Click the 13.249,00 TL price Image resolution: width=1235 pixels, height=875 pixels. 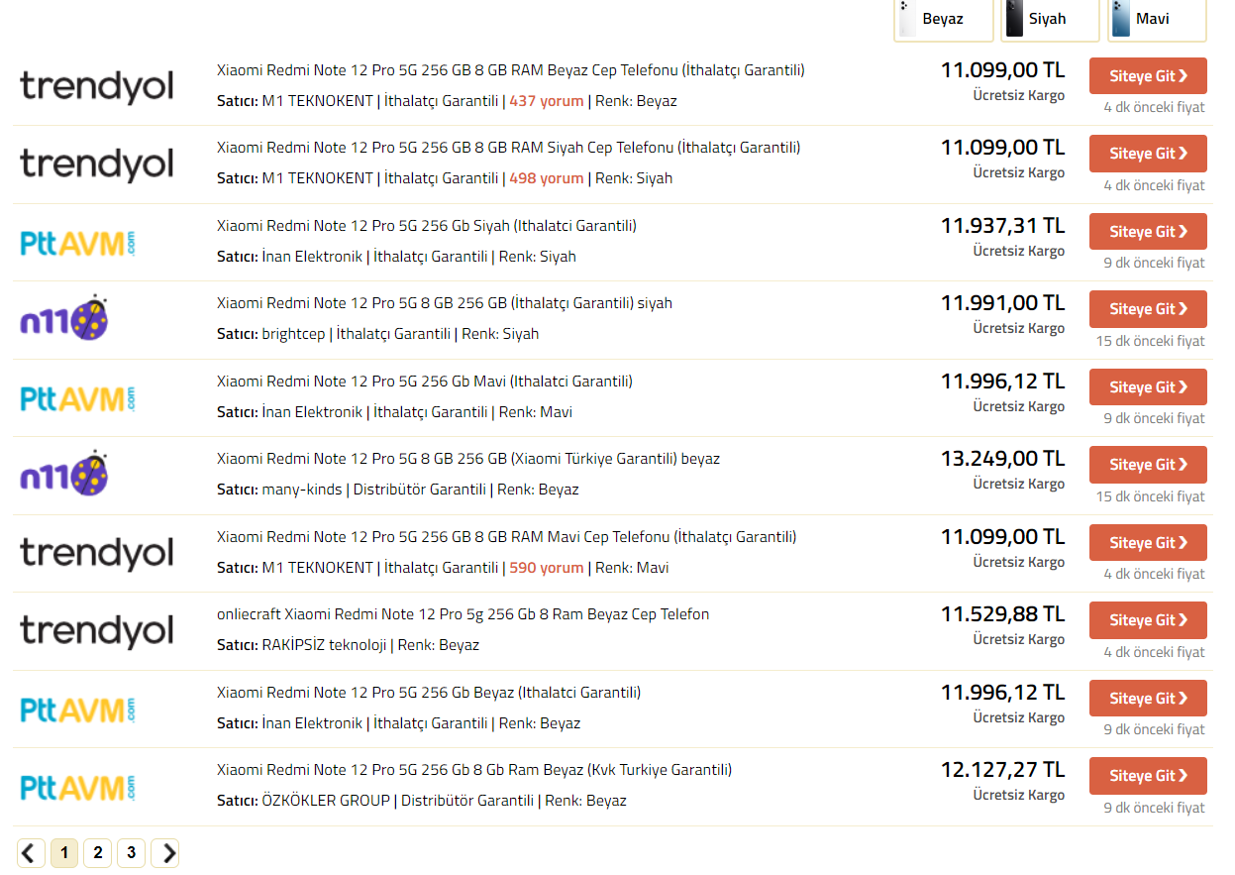pyautogui.click(x=1002, y=459)
